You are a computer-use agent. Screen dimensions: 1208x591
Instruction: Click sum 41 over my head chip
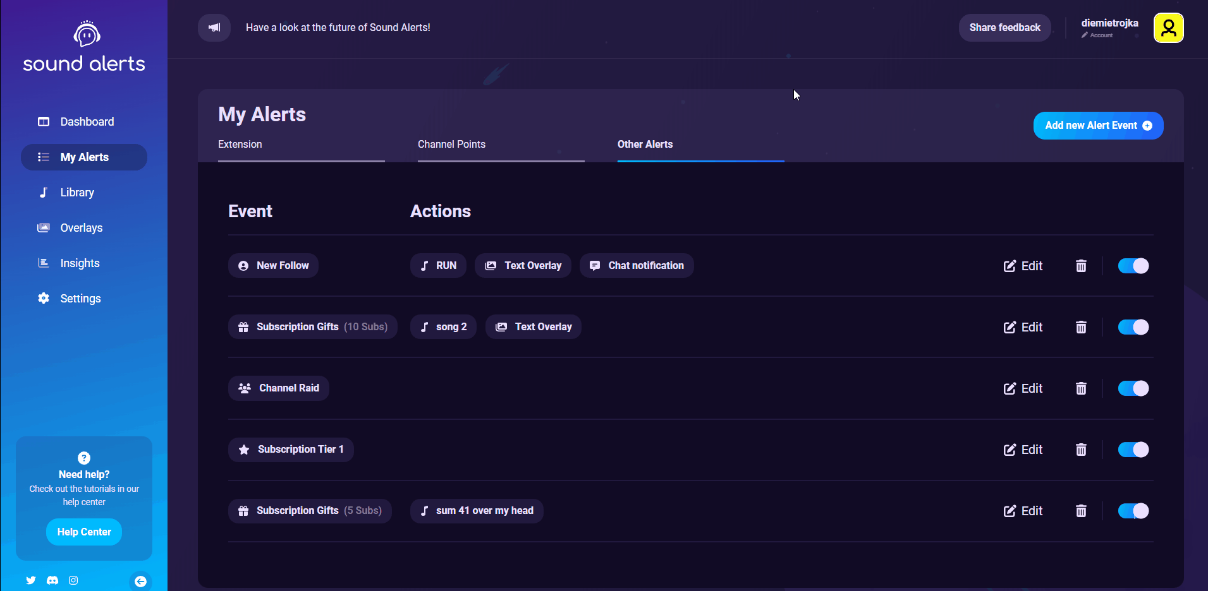tap(477, 511)
